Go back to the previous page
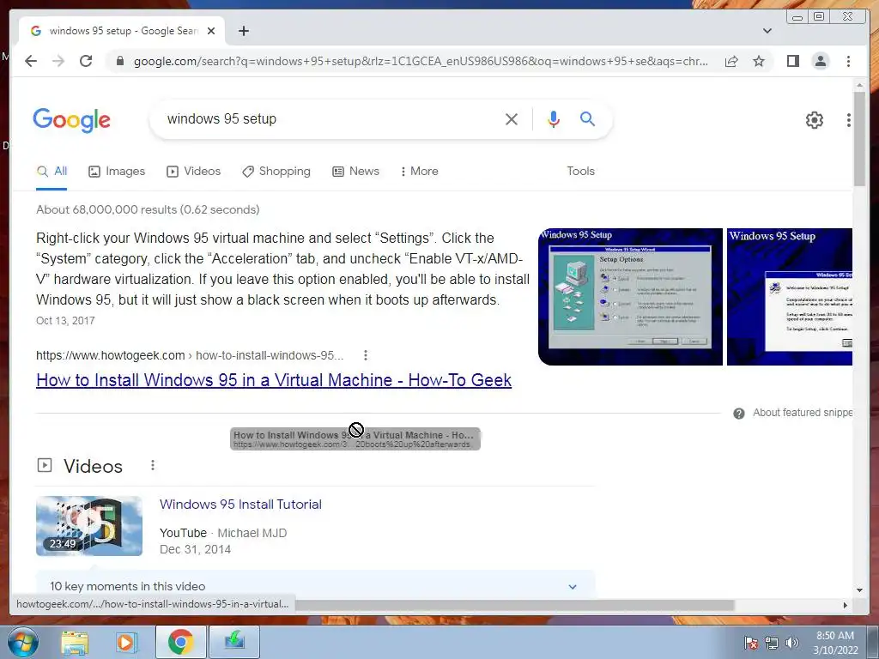The width and height of the screenshot is (879, 659). (x=31, y=61)
